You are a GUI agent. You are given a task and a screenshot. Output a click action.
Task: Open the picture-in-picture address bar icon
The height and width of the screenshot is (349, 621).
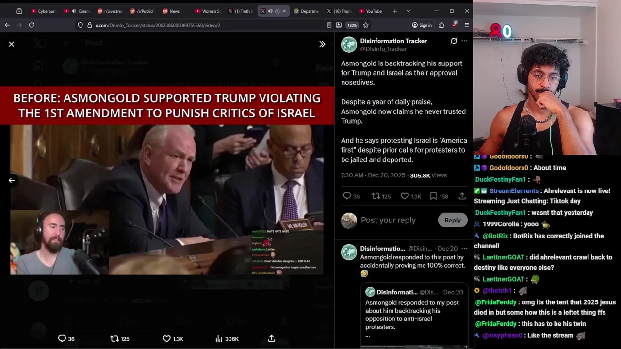pyautogui.click(x=339, y=25)
